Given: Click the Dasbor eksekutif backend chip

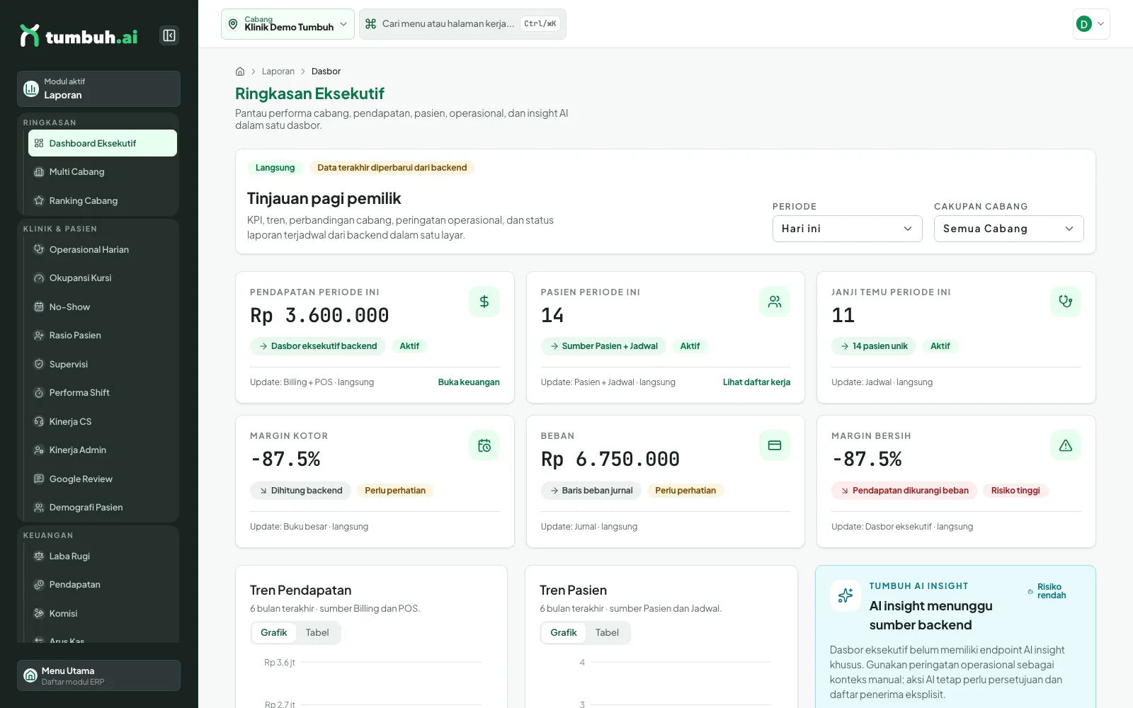Looking at the screenshot, I should [318, 346].
